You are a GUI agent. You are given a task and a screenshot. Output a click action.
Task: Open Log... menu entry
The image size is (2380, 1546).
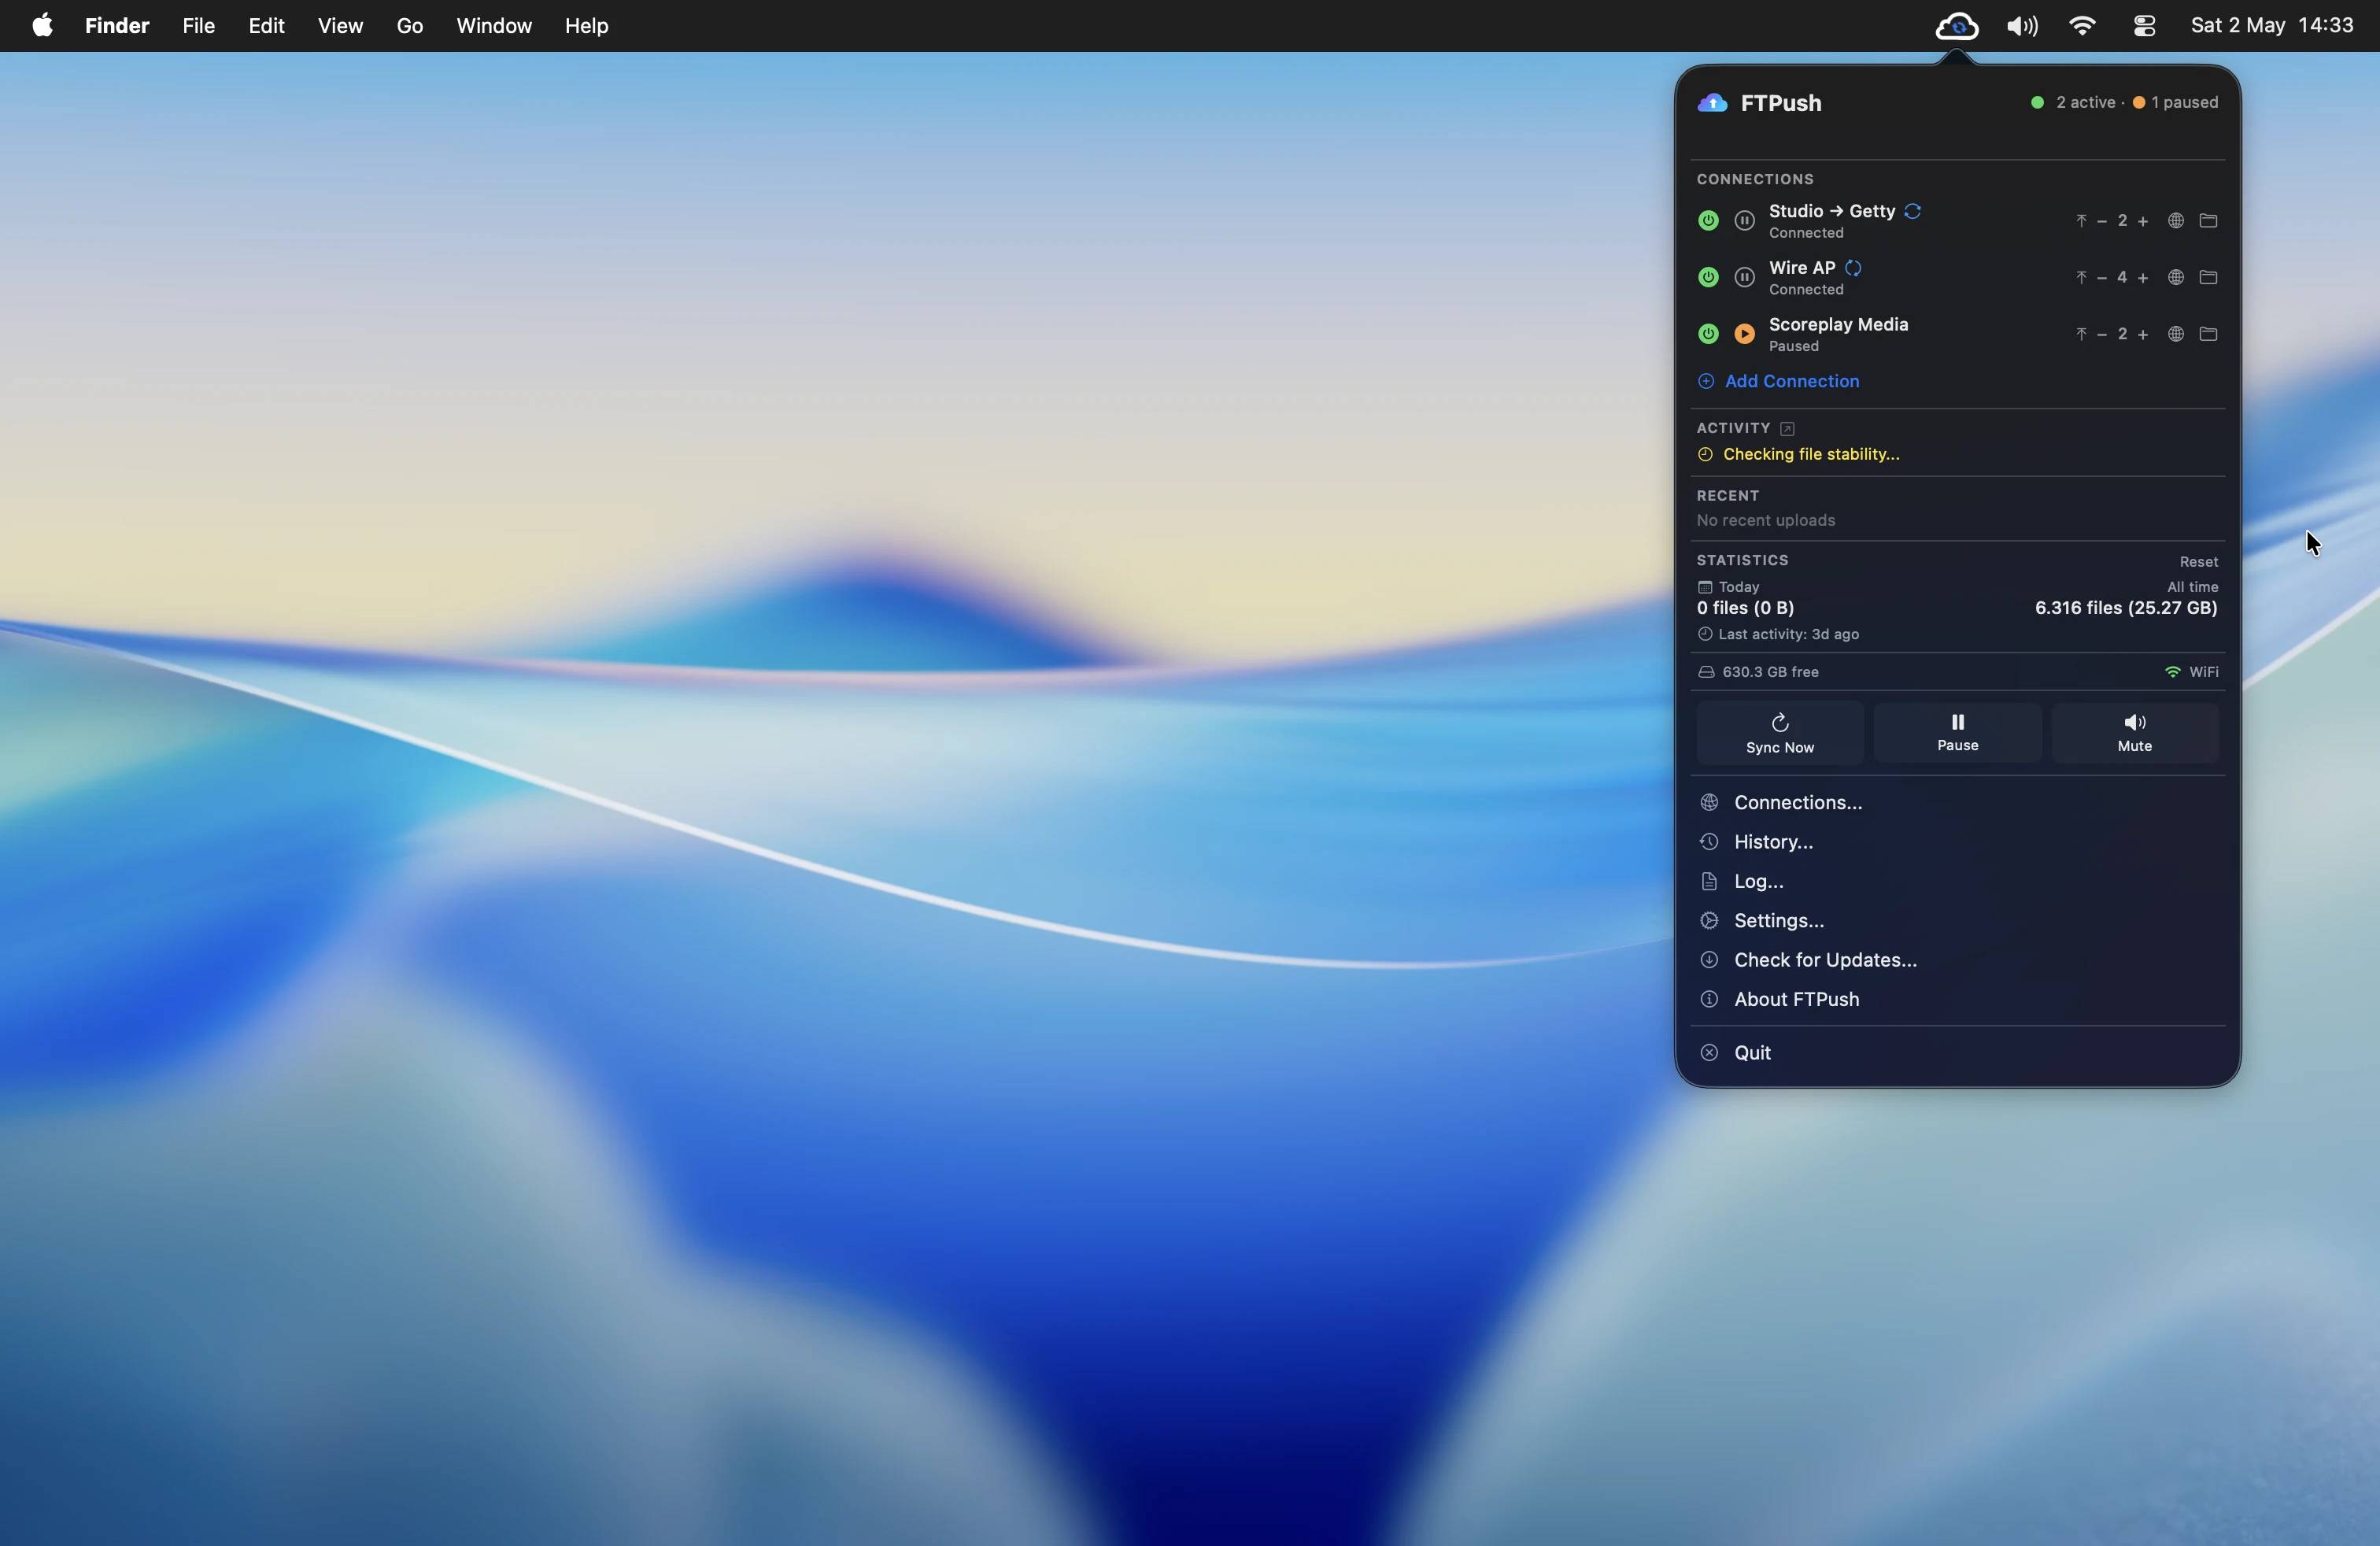pos(1957,882)
